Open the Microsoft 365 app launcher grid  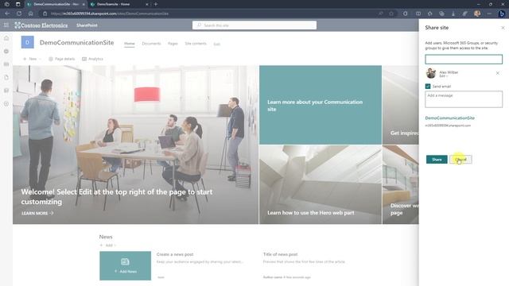coord(6,25)
